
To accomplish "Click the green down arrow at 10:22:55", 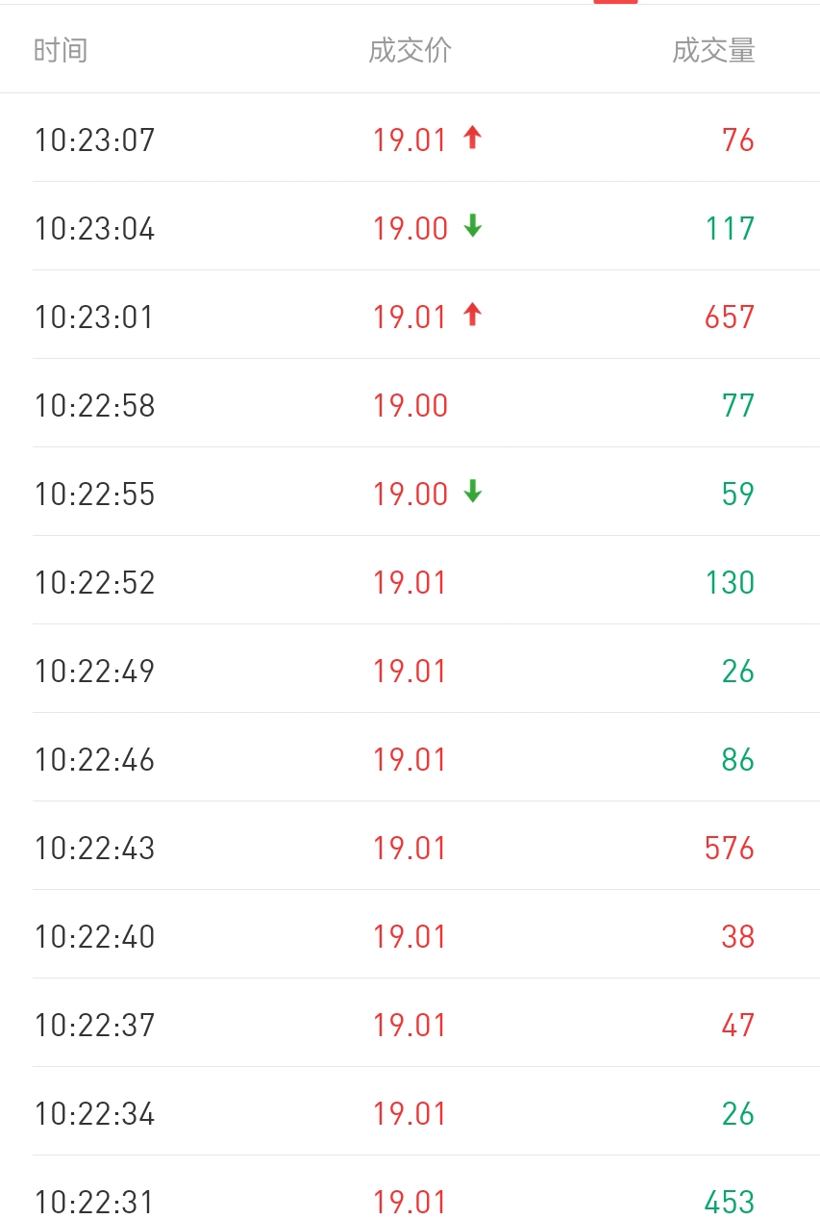I will point(471,493).
